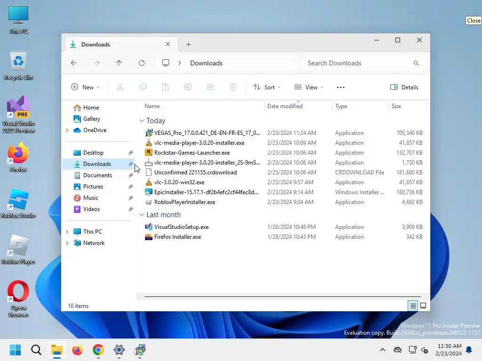Screen dimensions: 482x361
Task: Click the horizontal scrollbar
Action: point(283,297)
